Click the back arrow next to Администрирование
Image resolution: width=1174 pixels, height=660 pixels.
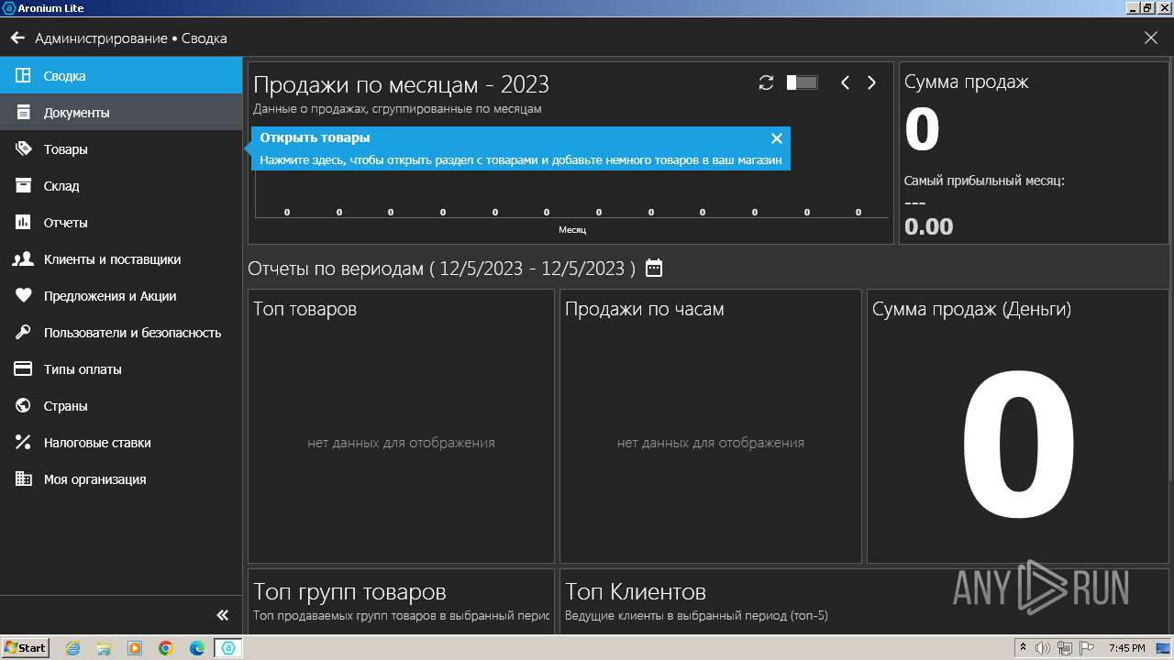(17, 38)
